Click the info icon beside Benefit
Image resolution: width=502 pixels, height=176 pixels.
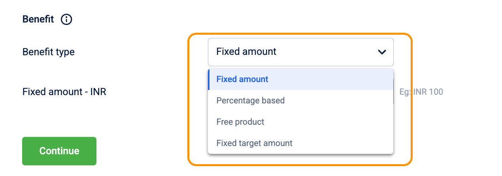pyautogui.click(x=66, y=19)
